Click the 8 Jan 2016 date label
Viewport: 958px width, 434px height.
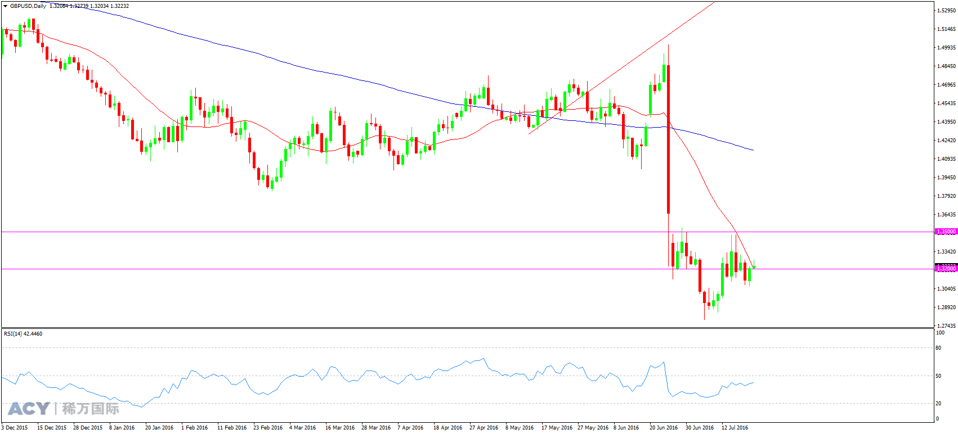coord(122,428)
